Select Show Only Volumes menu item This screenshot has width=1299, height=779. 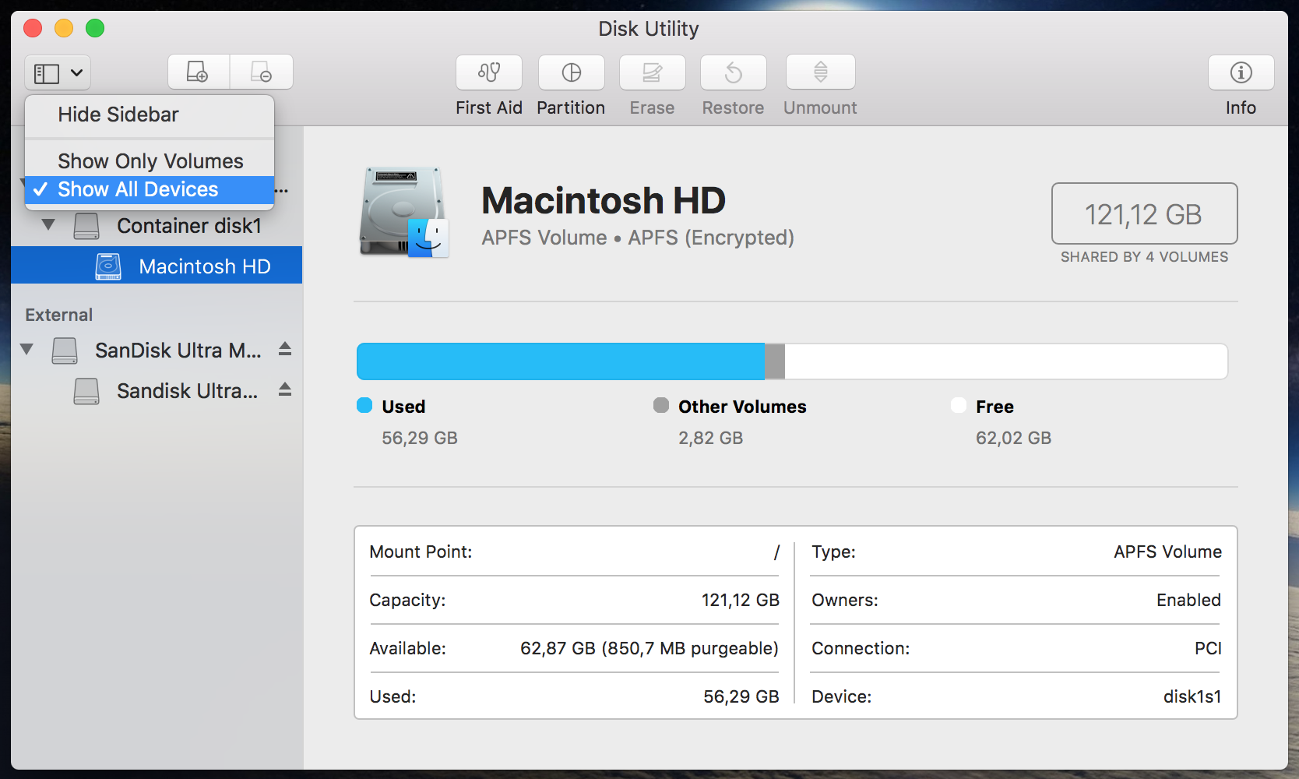pos(150,161)
